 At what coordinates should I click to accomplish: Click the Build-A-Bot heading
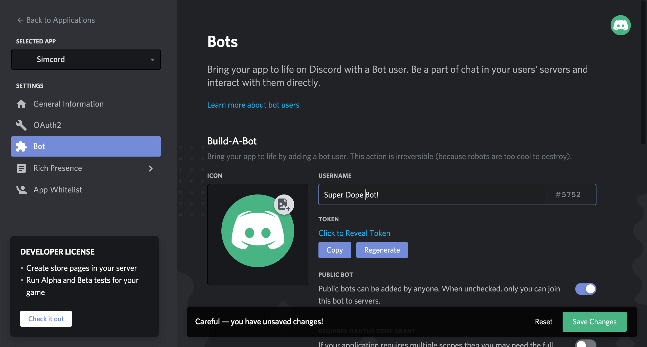click(232, 141)
